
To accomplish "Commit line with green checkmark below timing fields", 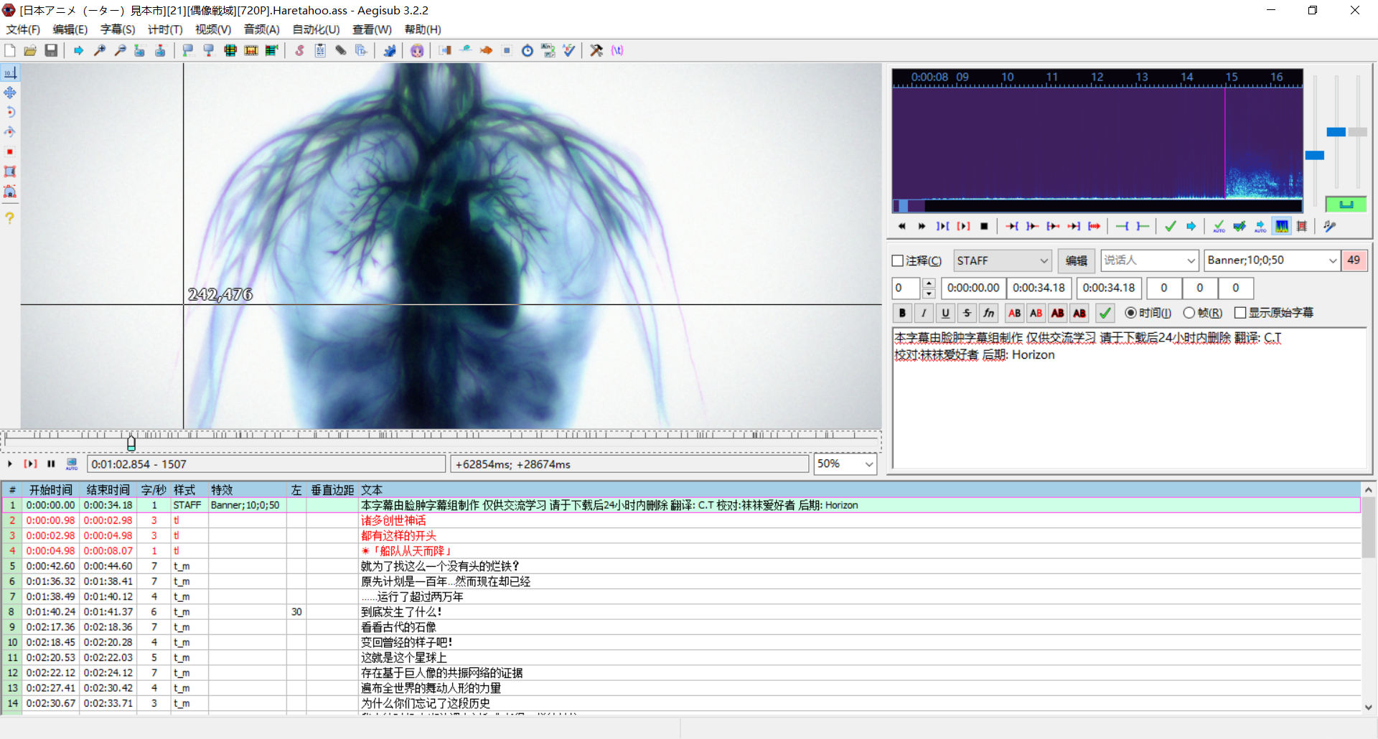I will (x=1105, y=313).
